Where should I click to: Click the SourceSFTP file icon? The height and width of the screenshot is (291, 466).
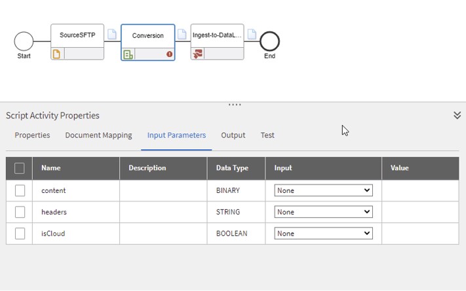coord(56,54)
